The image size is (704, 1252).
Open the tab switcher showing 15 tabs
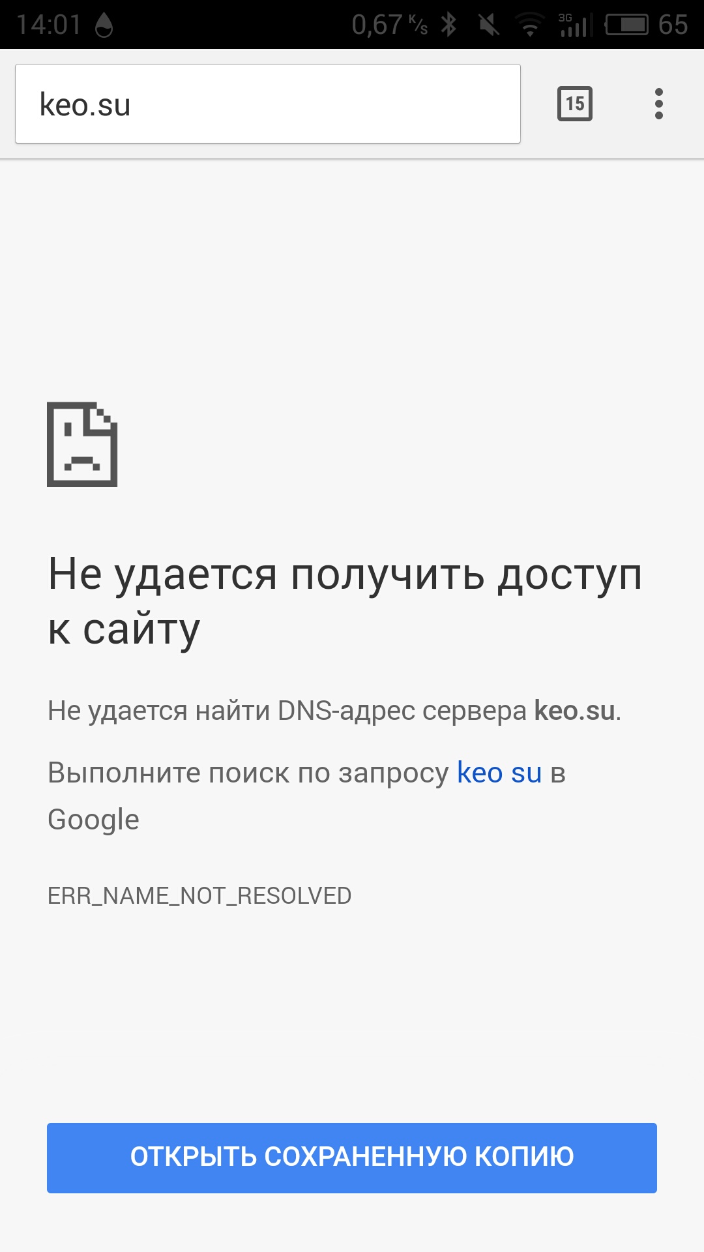(x=574, y=104)
